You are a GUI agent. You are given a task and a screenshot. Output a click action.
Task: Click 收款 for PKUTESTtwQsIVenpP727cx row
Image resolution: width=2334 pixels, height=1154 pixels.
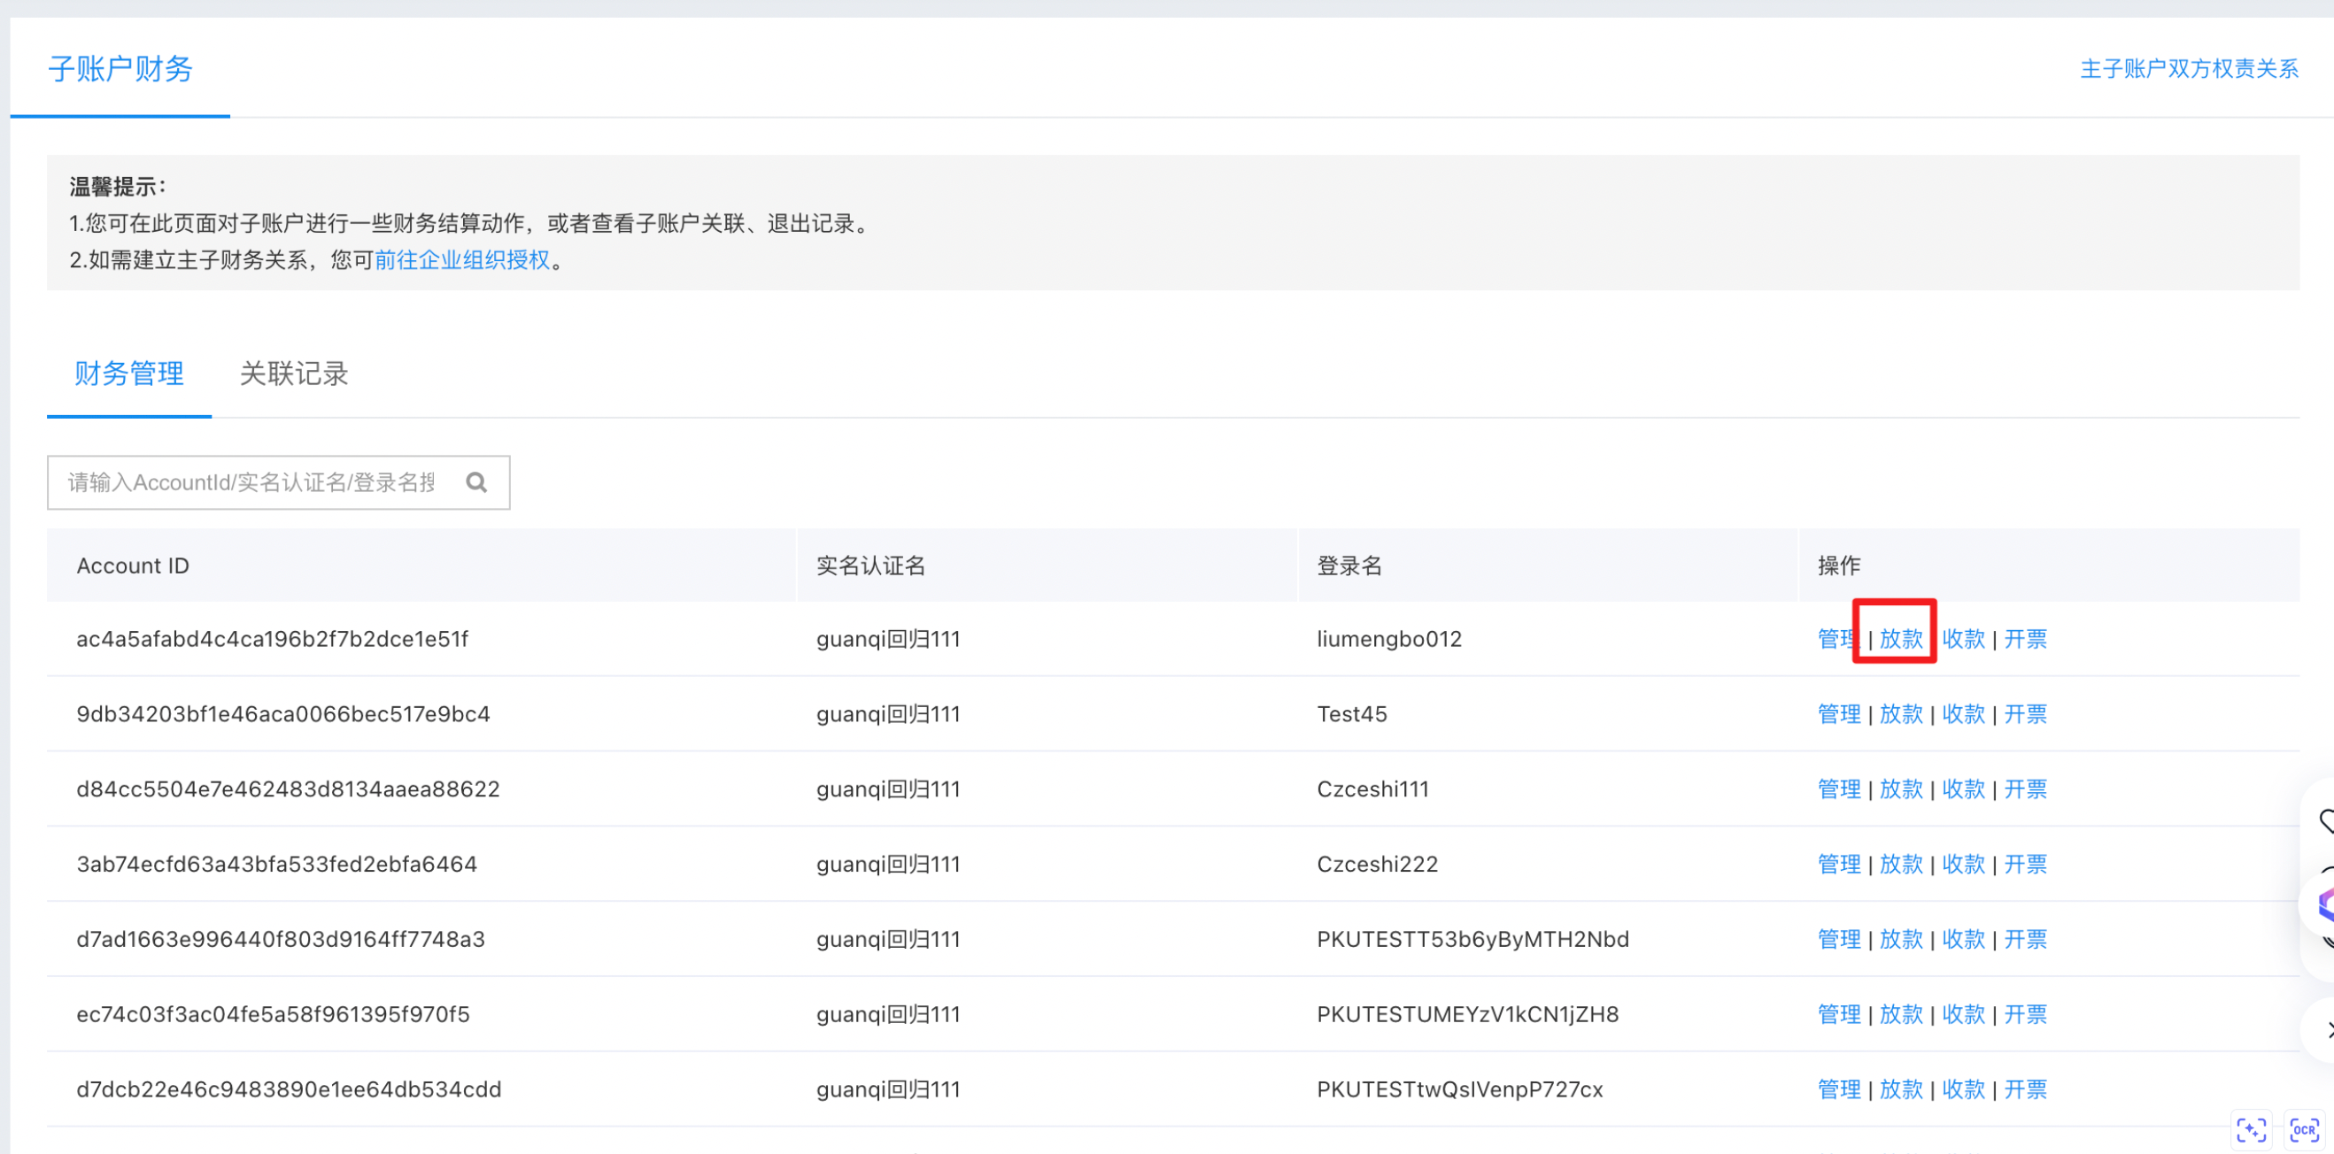click(1963, 1090)
